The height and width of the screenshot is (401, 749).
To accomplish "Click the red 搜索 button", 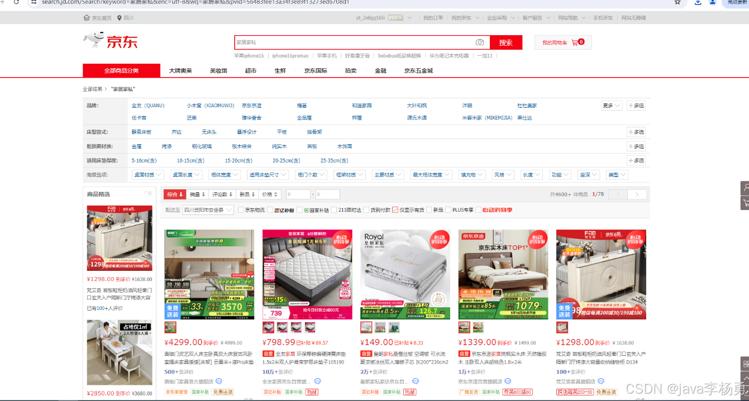I will (506, 42).
